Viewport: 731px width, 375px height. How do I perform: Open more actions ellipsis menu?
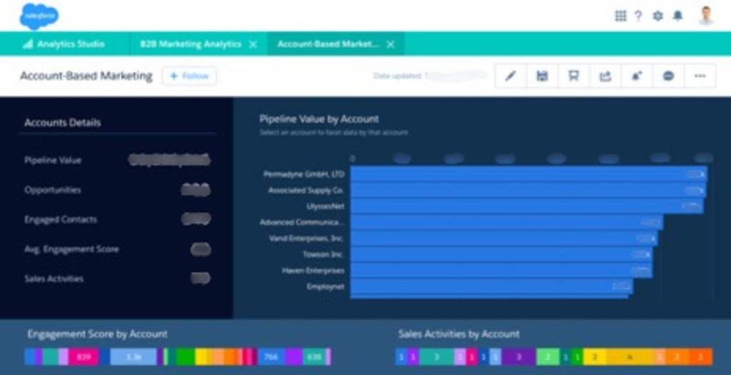pos(700,76)
